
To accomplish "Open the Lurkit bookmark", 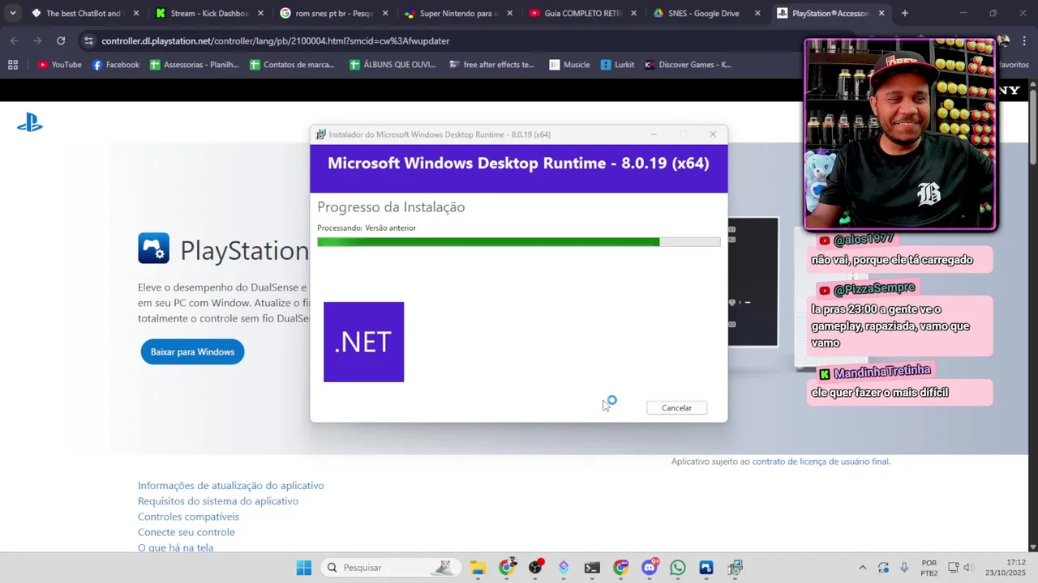I will [x=617, y=65].
